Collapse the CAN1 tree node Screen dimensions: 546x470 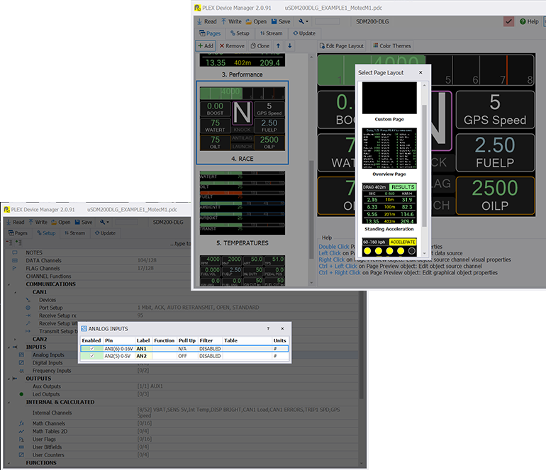pos(16,293)
